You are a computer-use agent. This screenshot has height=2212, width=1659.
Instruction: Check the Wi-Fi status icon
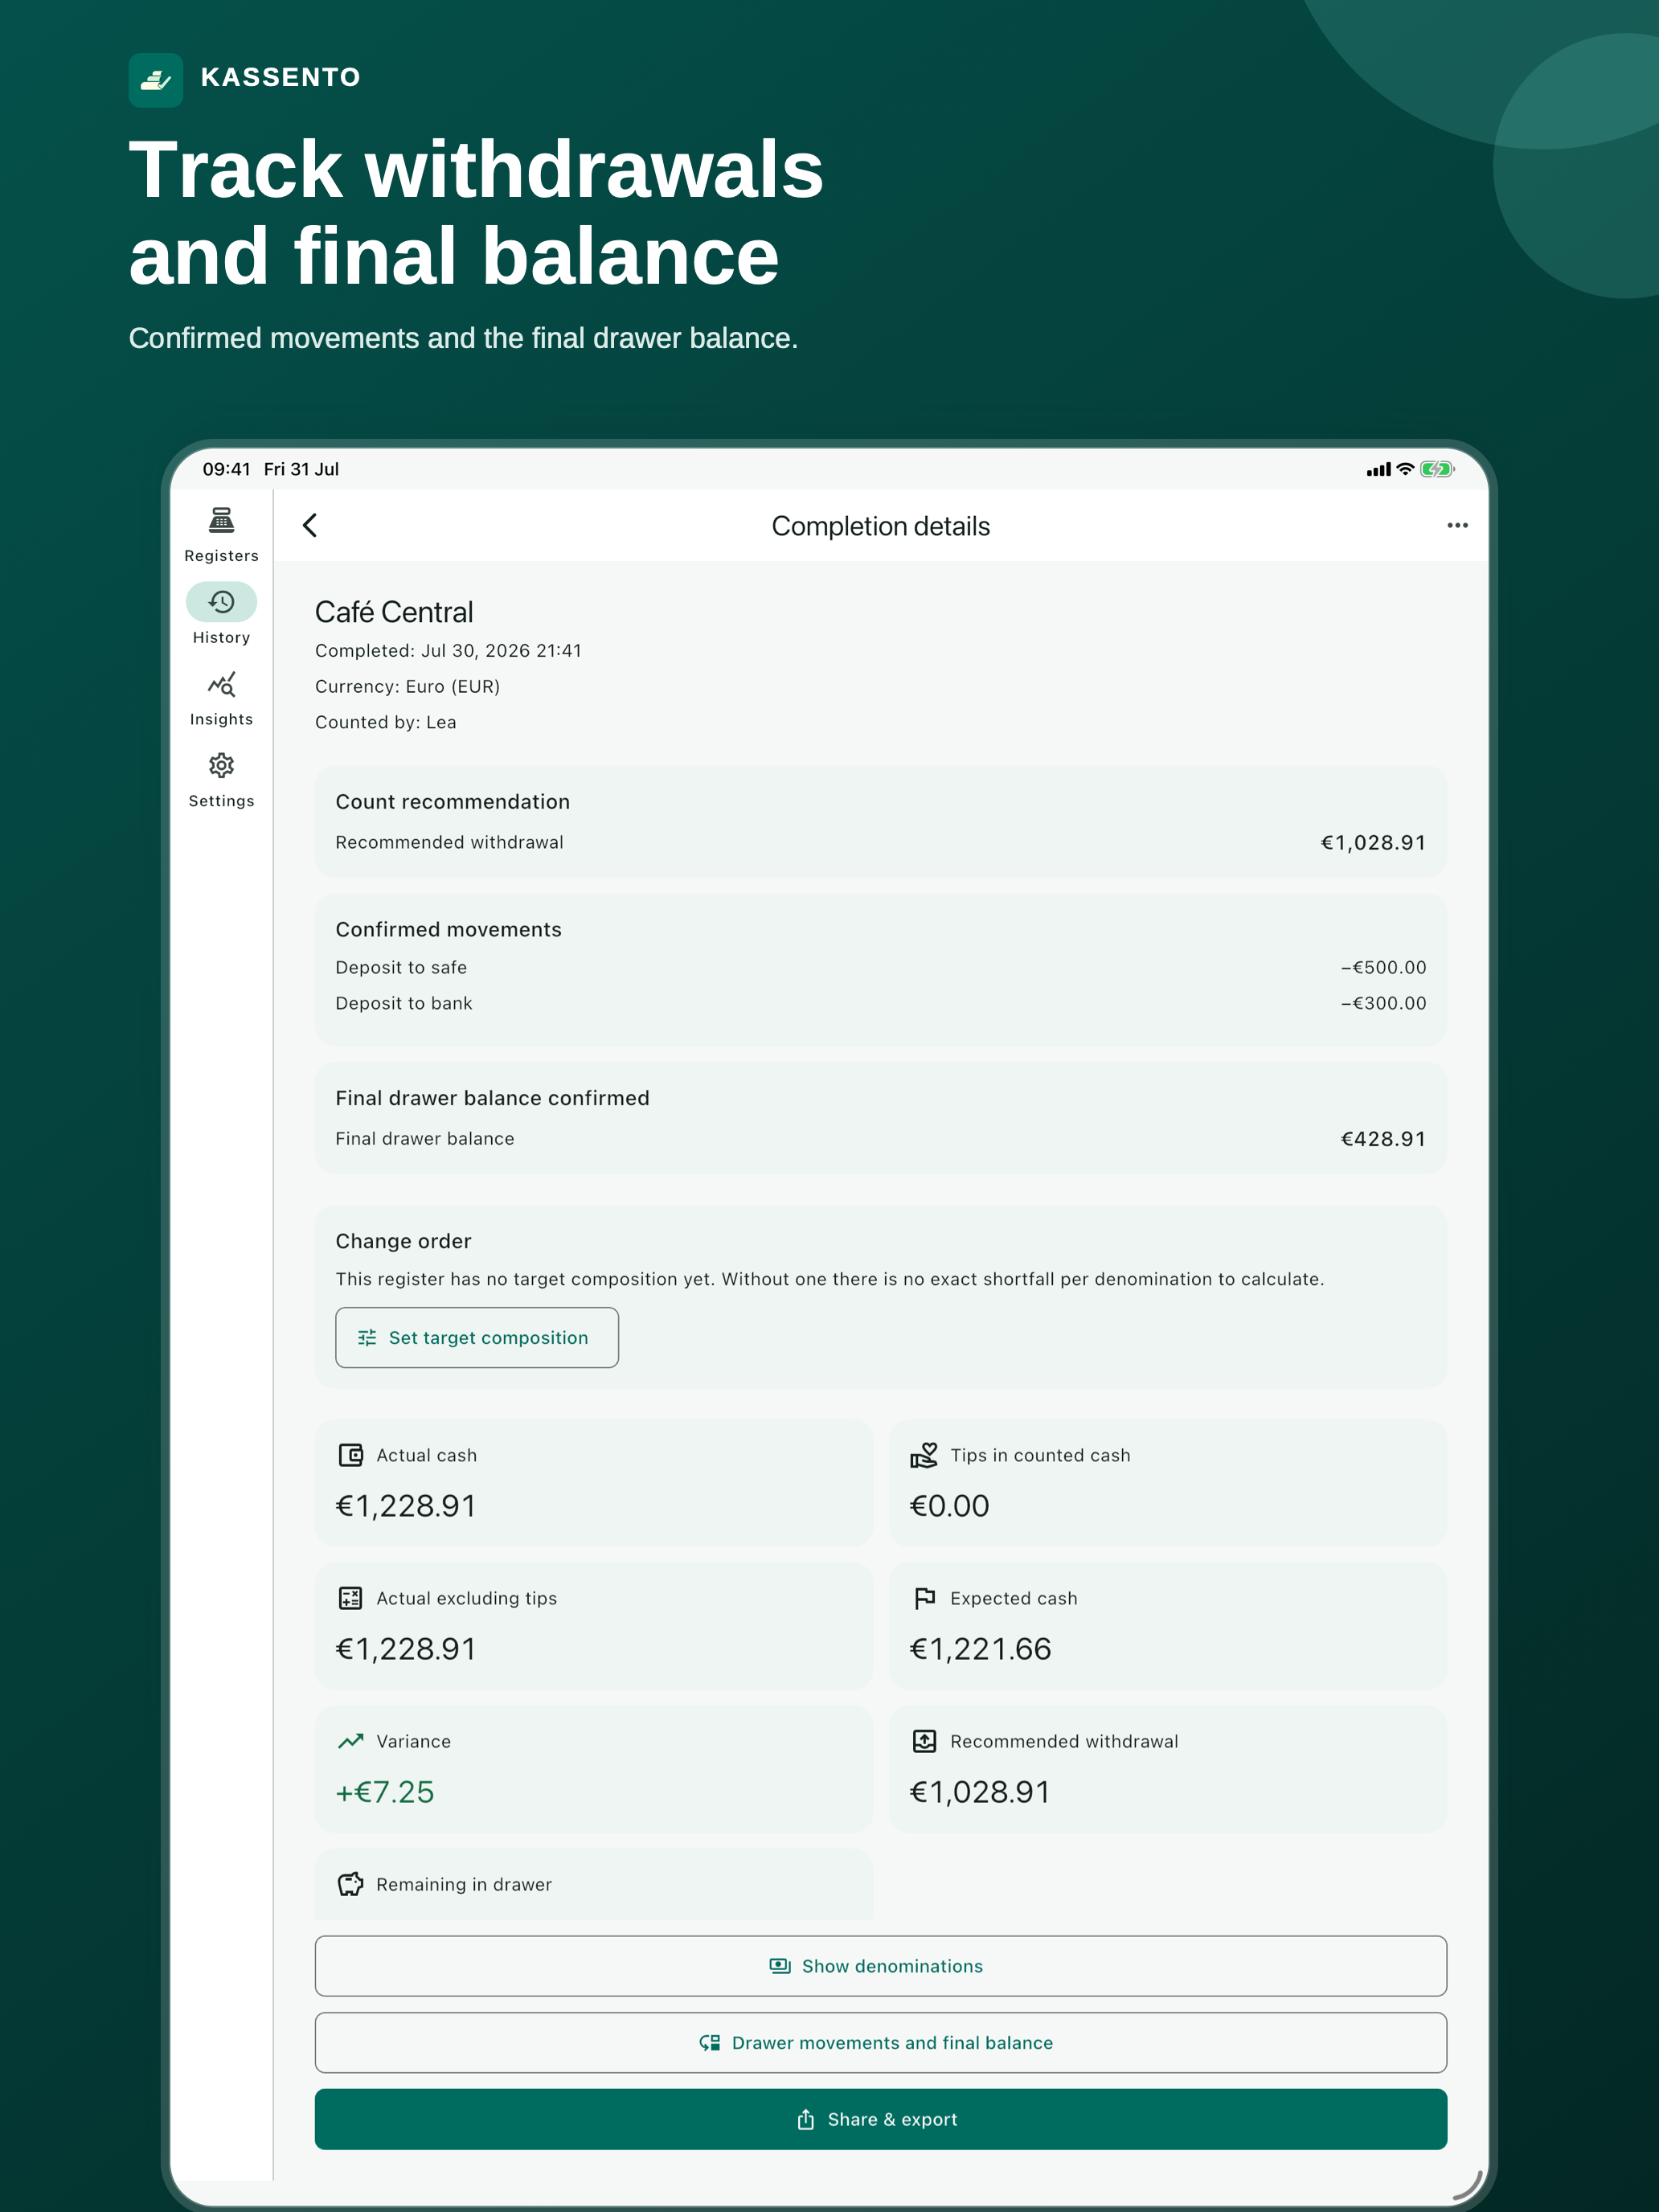click(1405, 469)
